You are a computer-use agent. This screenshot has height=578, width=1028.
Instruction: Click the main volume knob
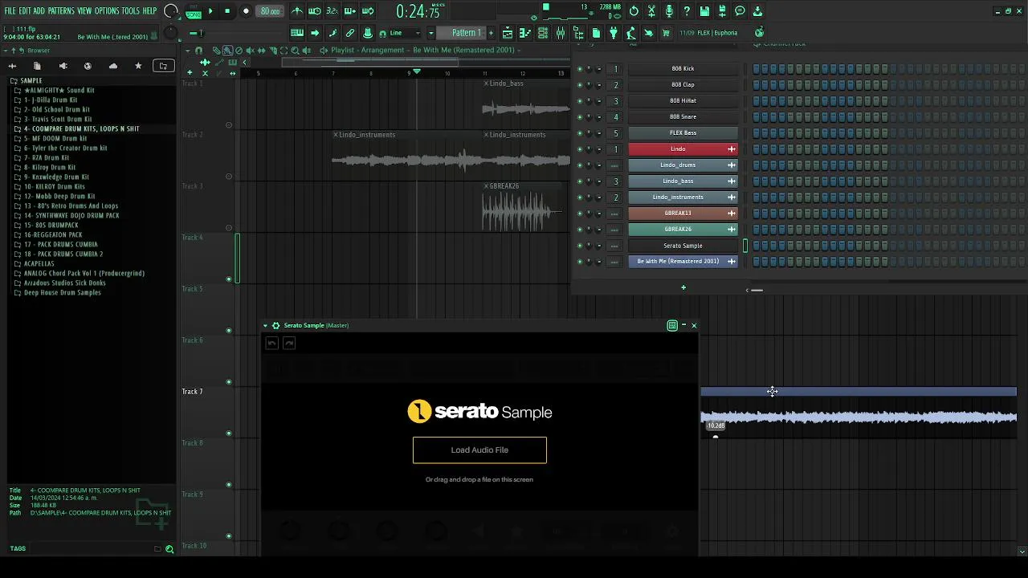pos(171,11)
